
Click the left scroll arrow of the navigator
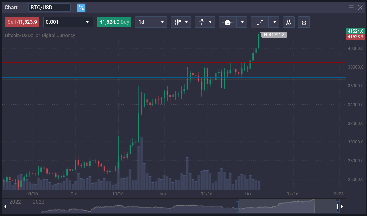[5, 206]
